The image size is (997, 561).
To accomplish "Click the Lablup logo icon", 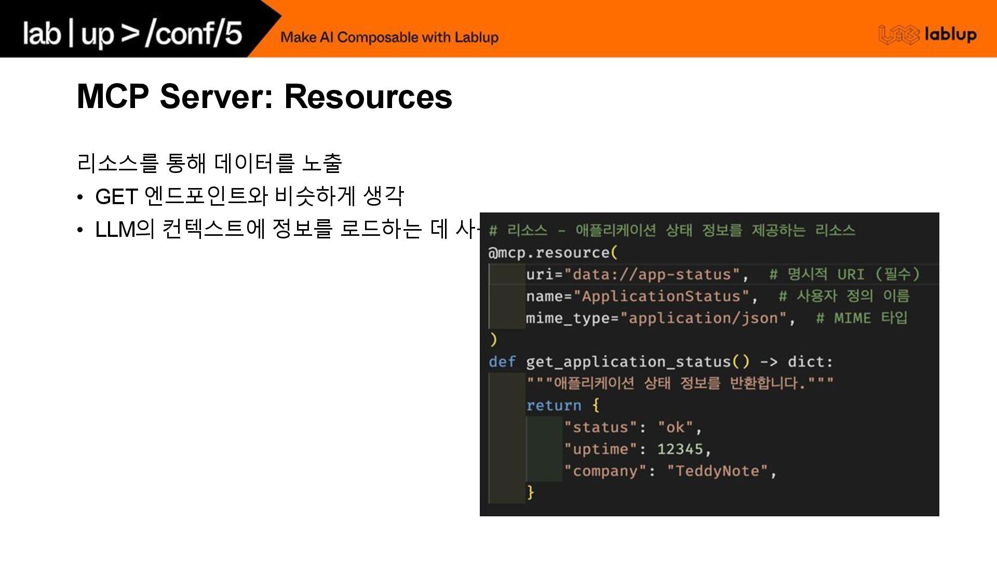I will pyautogui.click(x=899, y=35).
